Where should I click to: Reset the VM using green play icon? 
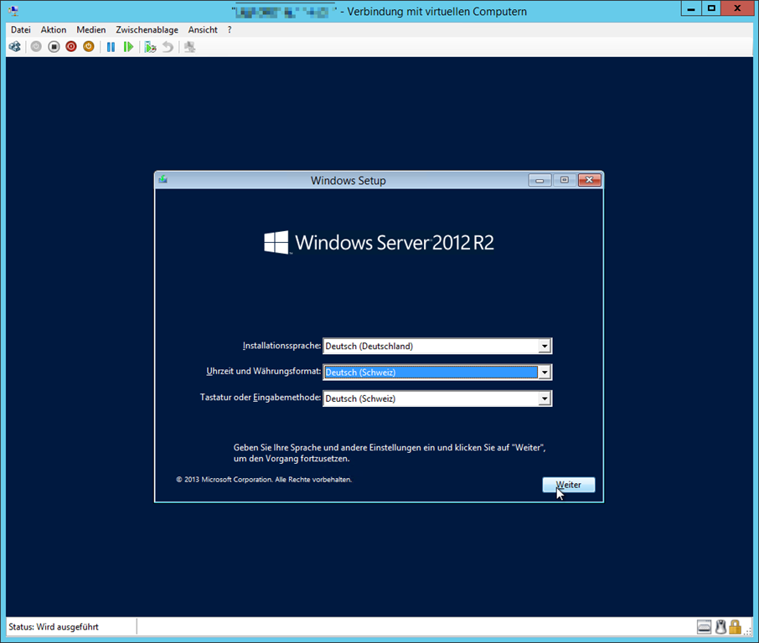pyautogui.click(x=128, y=47)
